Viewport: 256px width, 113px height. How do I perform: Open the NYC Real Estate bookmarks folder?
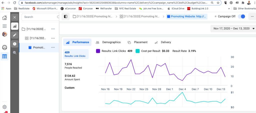pyautogui.click(x=125, y=8)
